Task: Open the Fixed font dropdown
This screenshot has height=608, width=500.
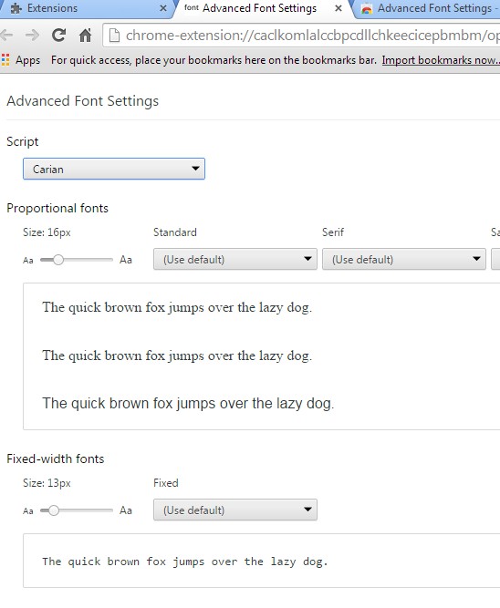Action: coord(235,510)
